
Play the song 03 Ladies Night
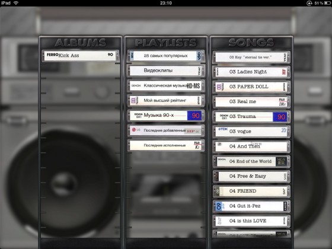pos(251,72)
